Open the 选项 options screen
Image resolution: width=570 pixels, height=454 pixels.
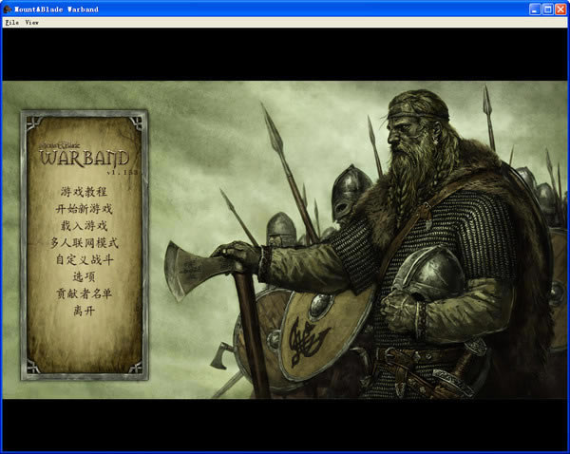84,276
